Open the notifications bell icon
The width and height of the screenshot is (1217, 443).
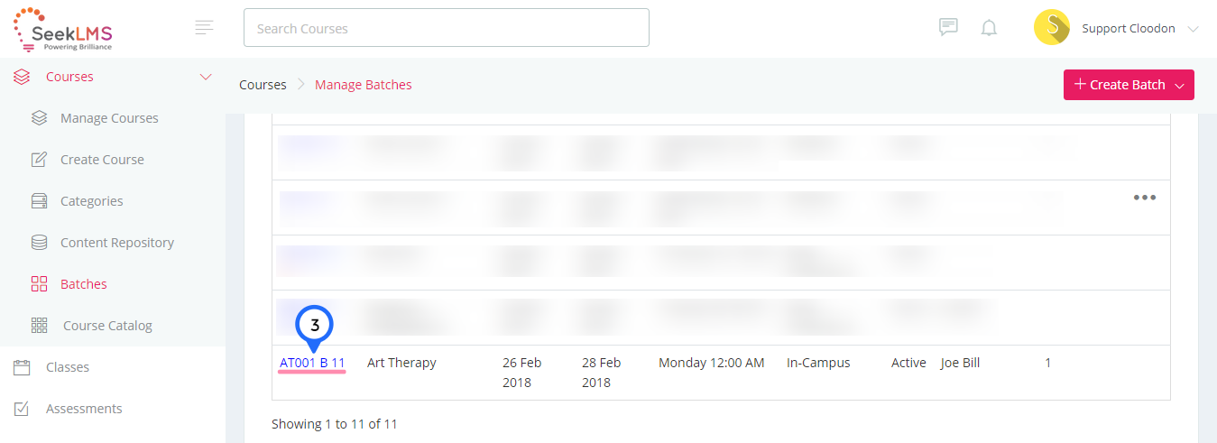point(989,28)
